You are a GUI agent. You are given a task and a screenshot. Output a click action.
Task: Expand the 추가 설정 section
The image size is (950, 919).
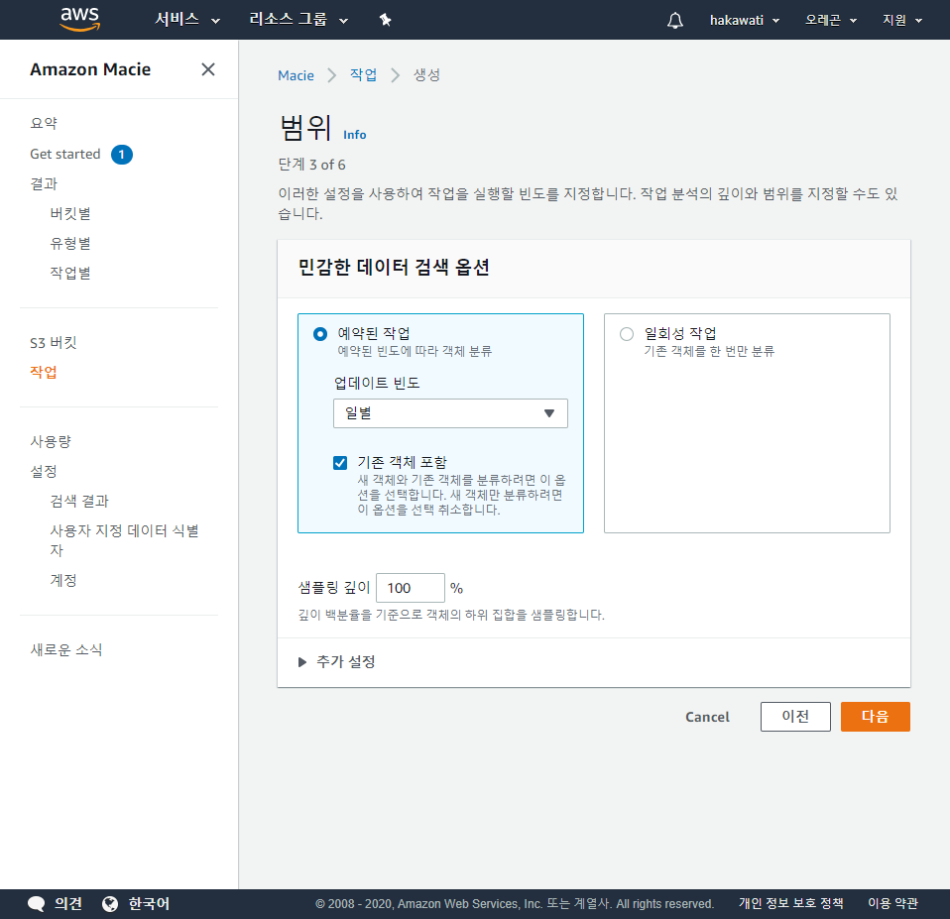point(337,661)
